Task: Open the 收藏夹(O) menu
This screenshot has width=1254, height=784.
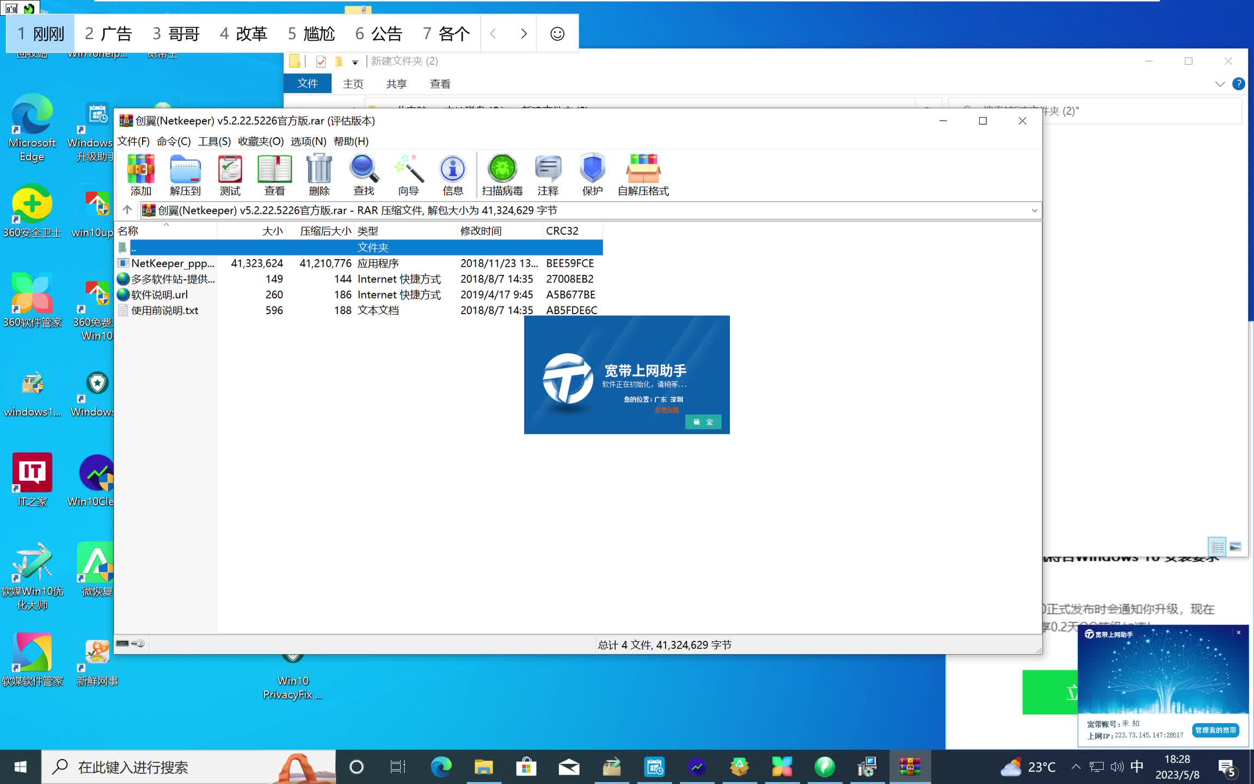Action: coord(261,142)
